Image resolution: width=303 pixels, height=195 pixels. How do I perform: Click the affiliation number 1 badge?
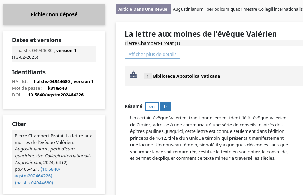click(x=147, y=76)
